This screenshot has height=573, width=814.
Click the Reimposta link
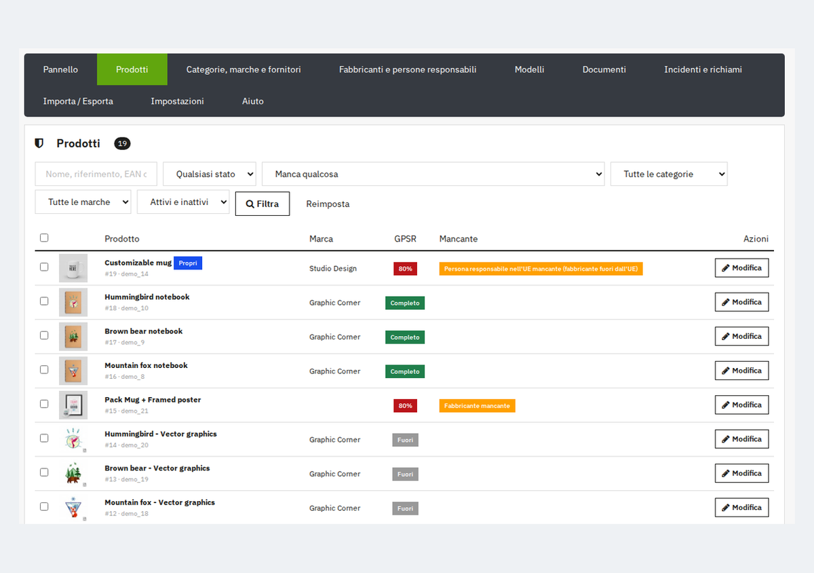[328, 204]
